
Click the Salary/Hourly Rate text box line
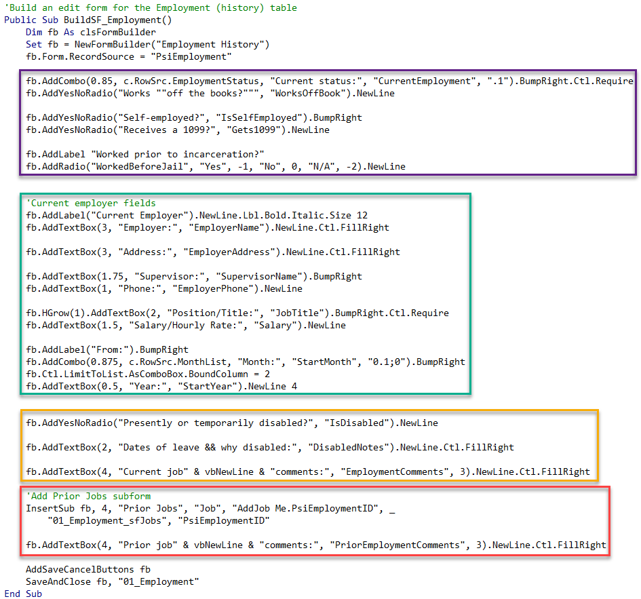(186, 326)
